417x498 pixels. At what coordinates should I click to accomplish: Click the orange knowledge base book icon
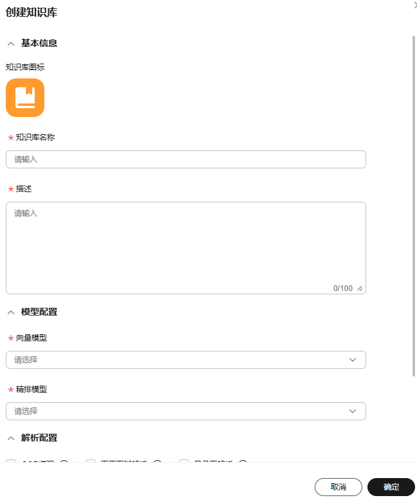tap(25, 98)
